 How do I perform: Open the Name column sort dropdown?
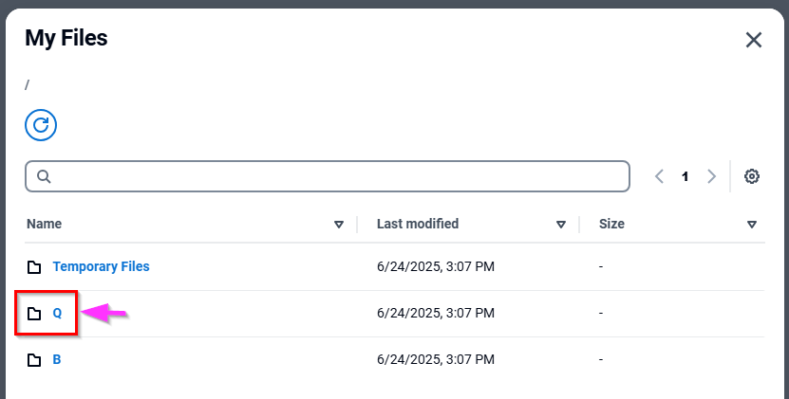point(339,225)
